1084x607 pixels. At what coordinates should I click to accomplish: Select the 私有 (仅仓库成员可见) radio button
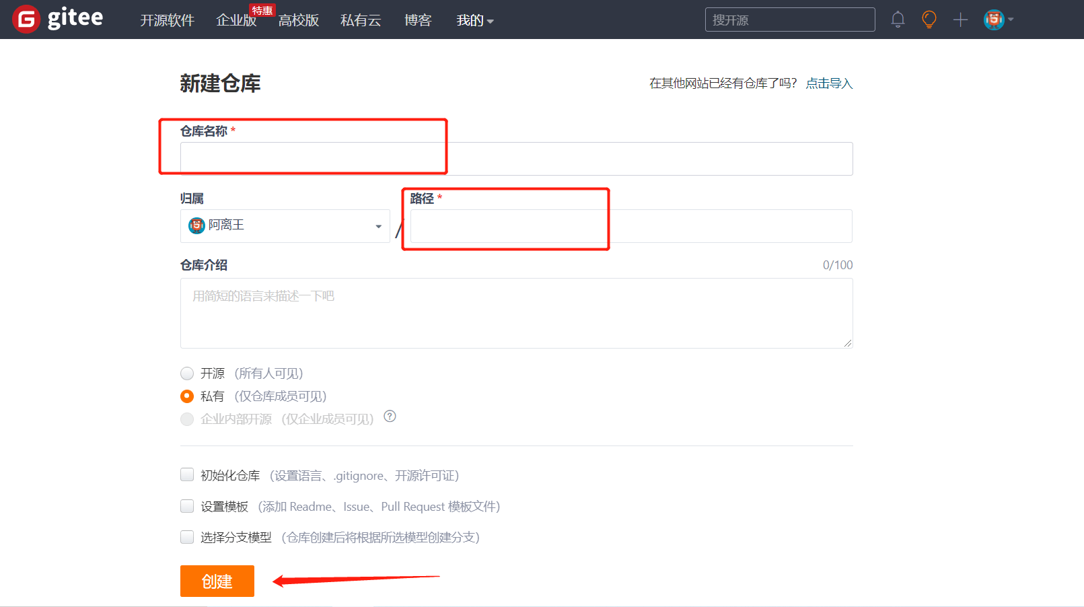pos(187,396)
